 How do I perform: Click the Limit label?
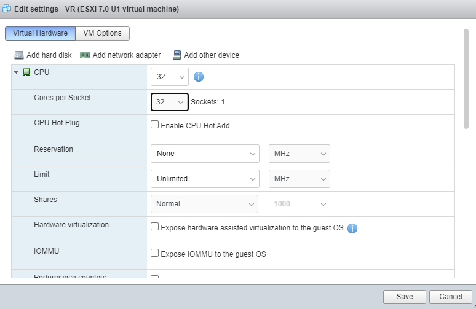click(42, 174)
